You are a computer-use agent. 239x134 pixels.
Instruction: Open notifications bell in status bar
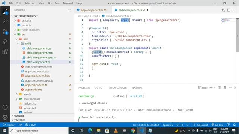[235, 125]
